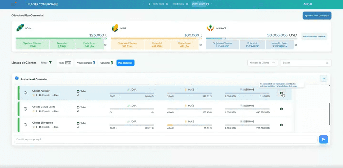Click the Soja 125.000 t progress bar
Screen dimensions: 343x168
click(61, 38)
